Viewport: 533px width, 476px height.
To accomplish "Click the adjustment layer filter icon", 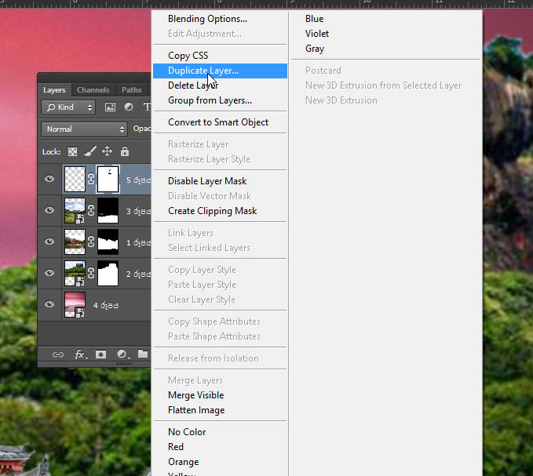I will coord(129,107).
